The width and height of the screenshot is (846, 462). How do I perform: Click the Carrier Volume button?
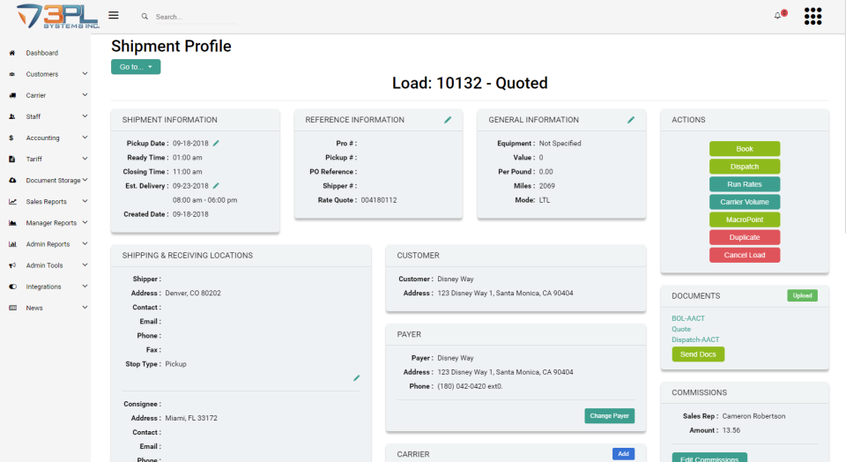pos(745,202)
